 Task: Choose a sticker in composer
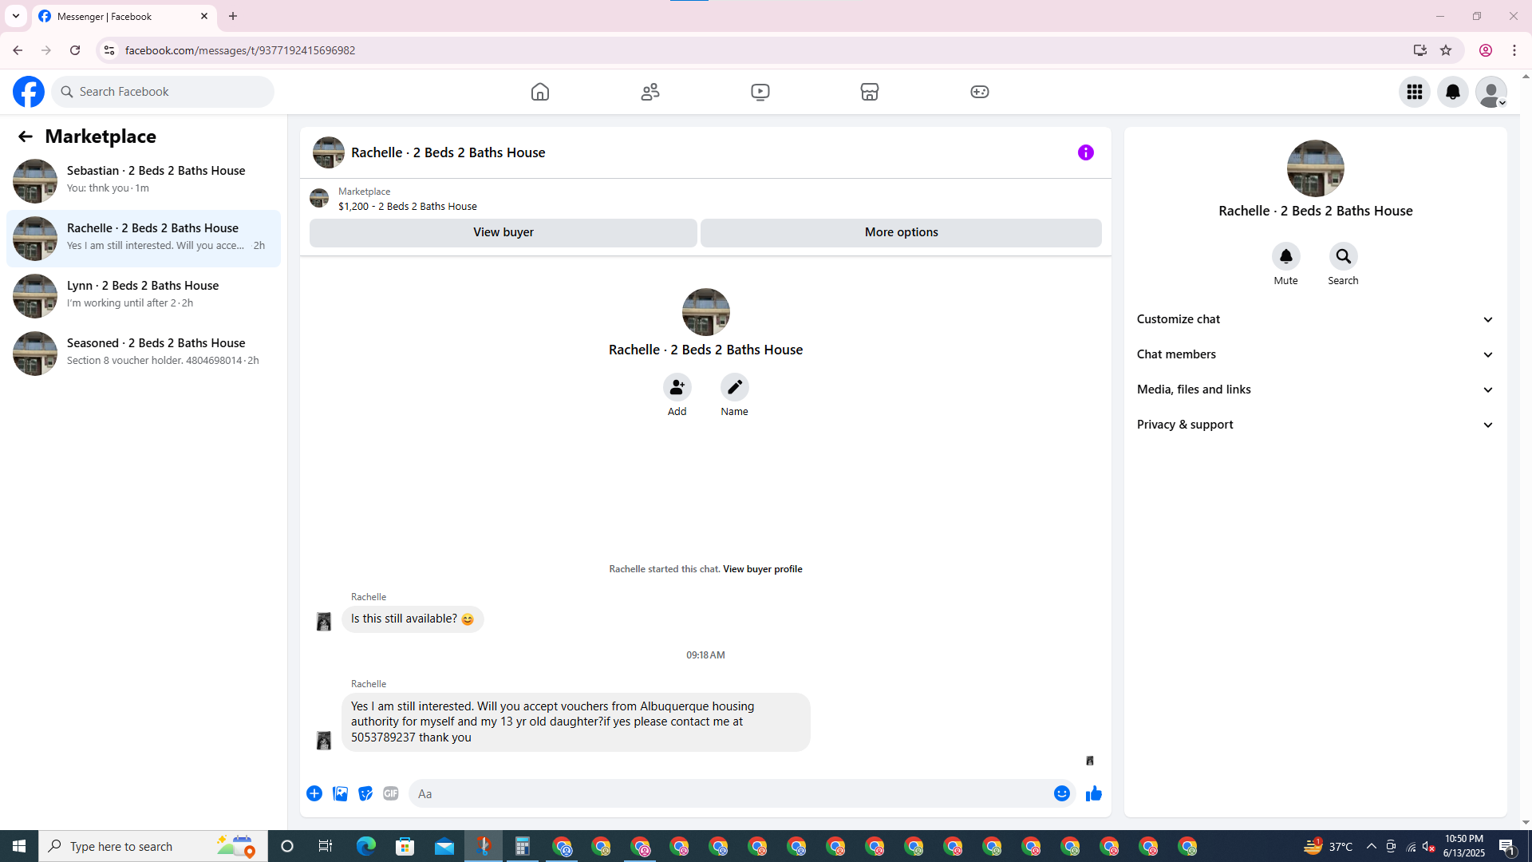coord(365,793)
